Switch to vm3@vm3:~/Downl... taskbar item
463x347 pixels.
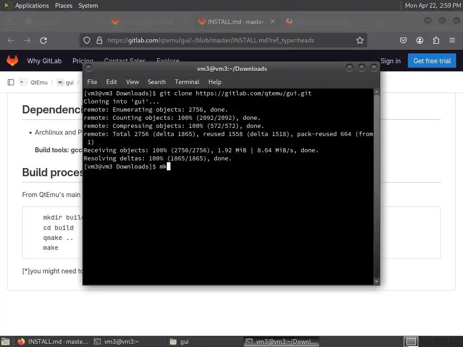[281, 342]
